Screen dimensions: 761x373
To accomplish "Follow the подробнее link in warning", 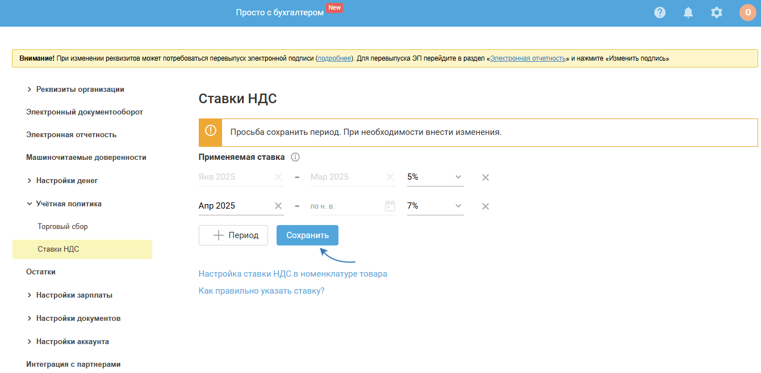I will (x=334, y=58).
